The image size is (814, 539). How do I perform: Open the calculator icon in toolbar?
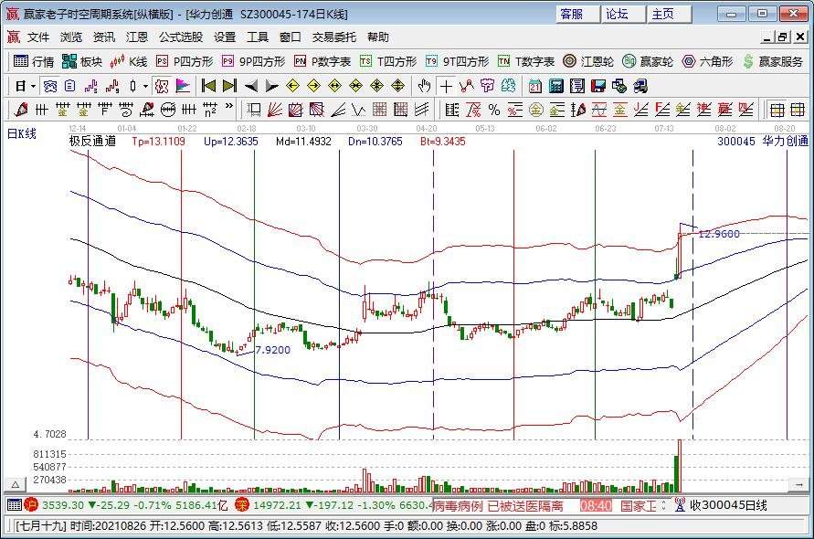coord(555,86)
